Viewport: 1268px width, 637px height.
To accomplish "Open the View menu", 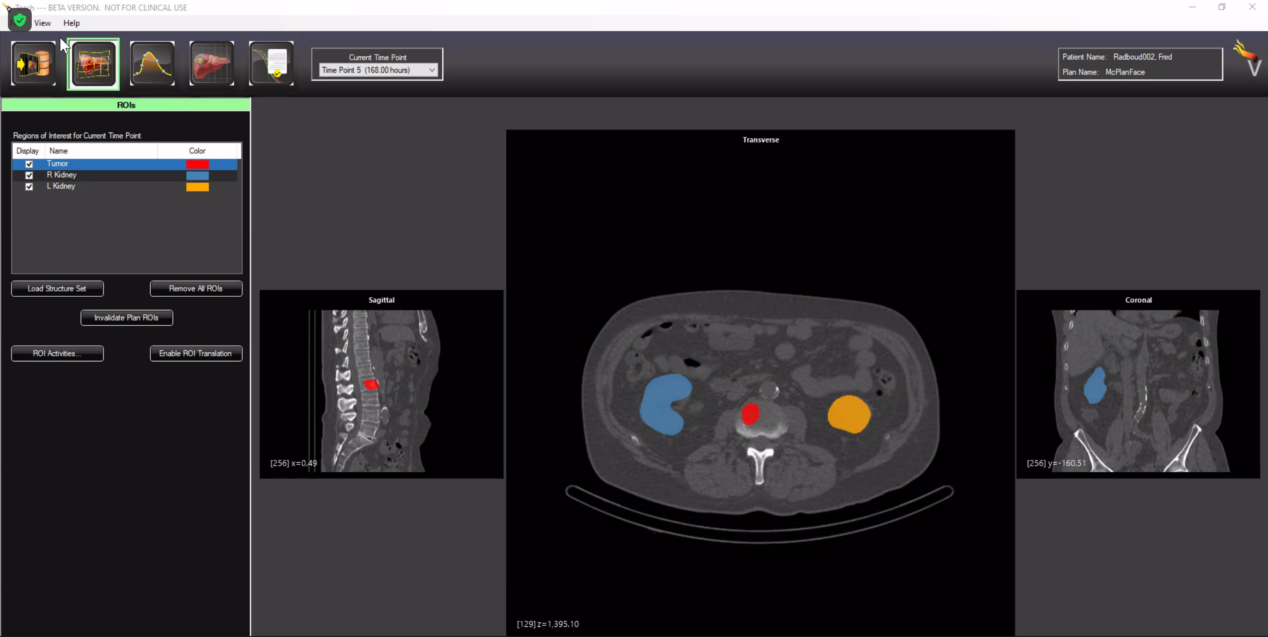I will coord(42,23).
